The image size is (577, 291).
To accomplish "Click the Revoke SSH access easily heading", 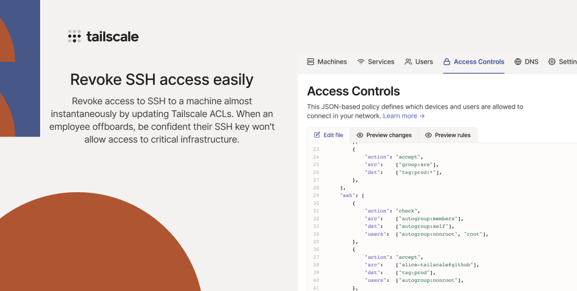I will pos(162,79).
